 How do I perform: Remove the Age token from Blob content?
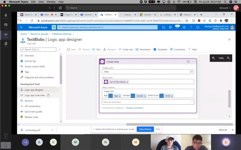pyautogui.click(x=120, y=96)
